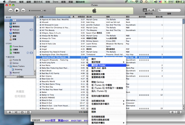
Task: Collapse the playlists section triangle
Action: click(x=6, y=57)
